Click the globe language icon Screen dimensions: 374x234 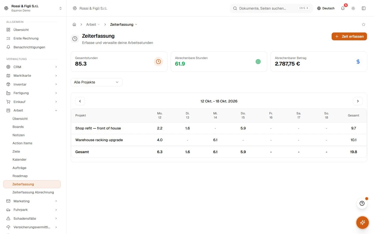(319, 8)
